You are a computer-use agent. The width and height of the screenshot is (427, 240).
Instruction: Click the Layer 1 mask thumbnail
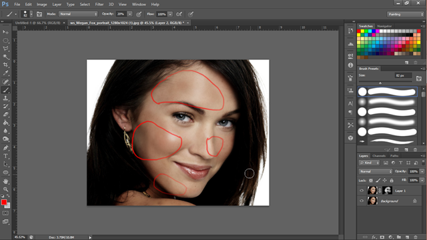387,190
